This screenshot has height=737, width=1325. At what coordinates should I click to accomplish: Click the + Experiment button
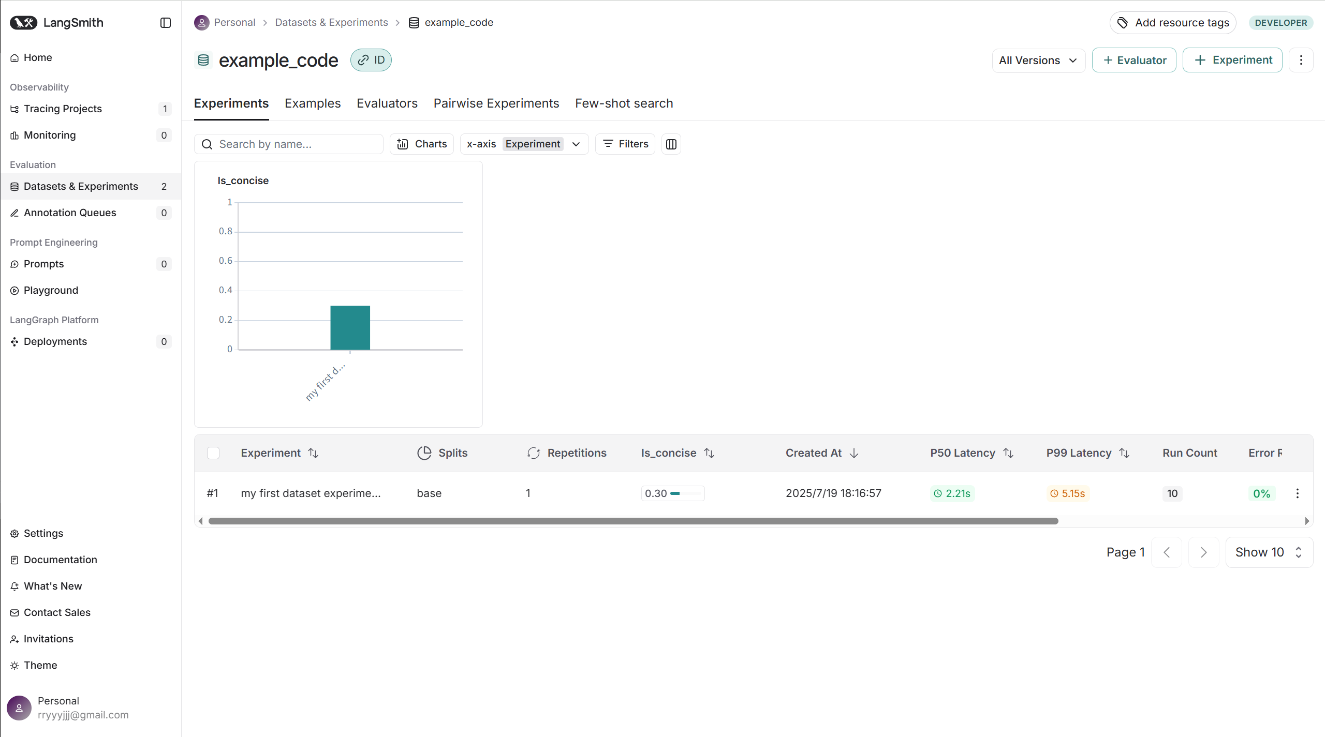click(x=1233, y=60)
